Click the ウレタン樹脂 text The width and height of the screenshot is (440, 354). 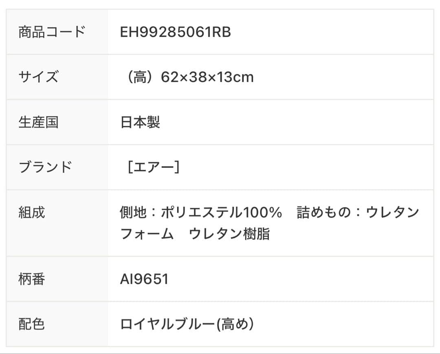(229, 234)
